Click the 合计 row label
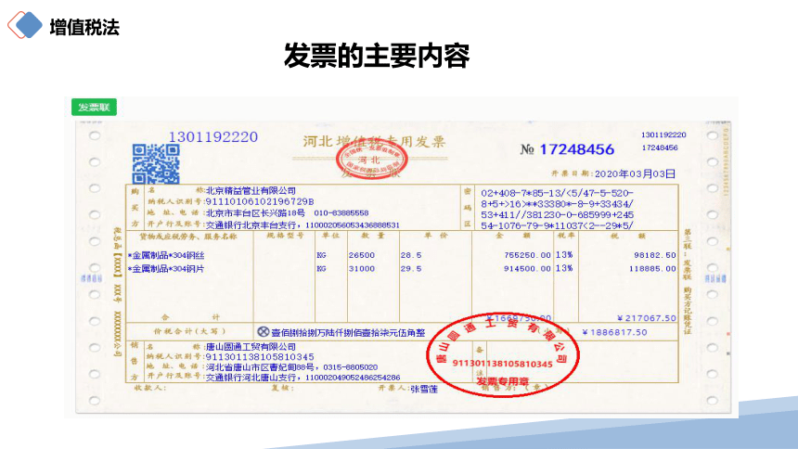 click(190, 317)
